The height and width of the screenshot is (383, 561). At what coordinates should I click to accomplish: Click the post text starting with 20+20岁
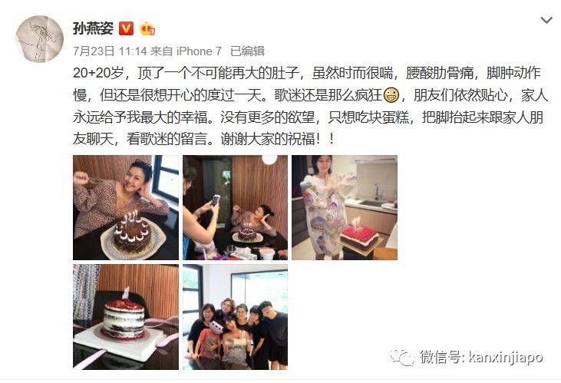pyautogui.click(x=310, y=106)
